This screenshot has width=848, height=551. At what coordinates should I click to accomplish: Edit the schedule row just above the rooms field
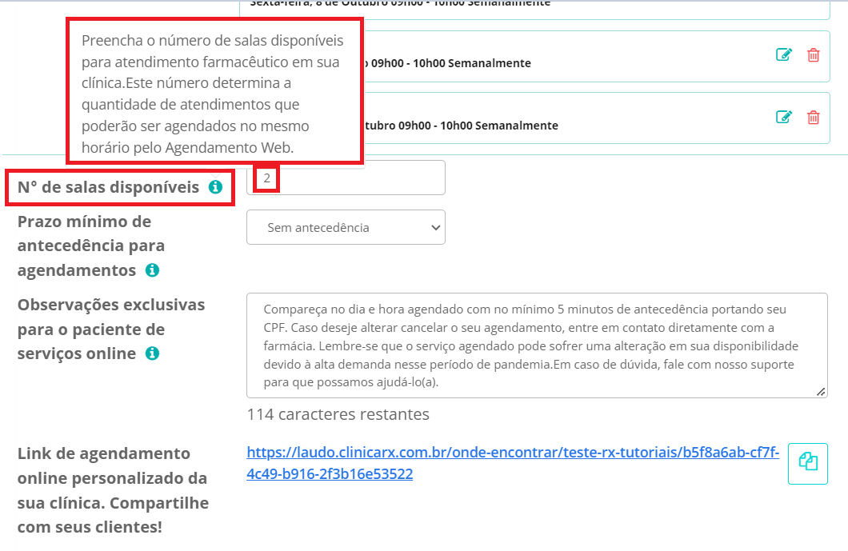point(784,118)
